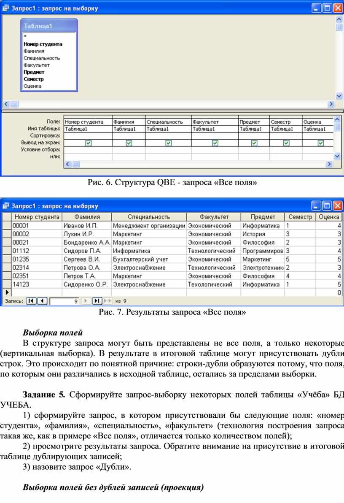Click the cell Бухгалтерский учет
Screen dimensions: 344x503
tap(149, 259)
